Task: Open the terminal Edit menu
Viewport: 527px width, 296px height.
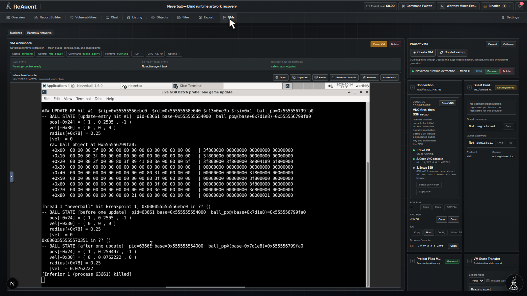Action: [x=57, y=99]
